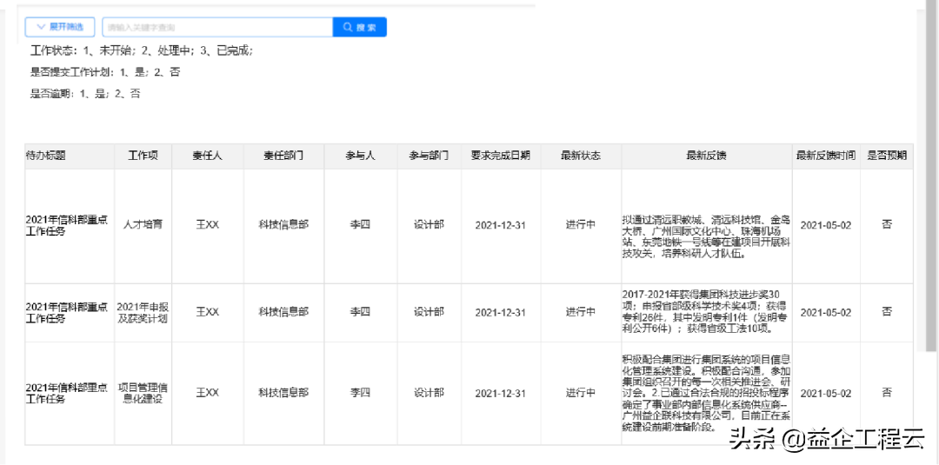Viewport: 939px width, 465px height.
Task: Click the blue 搜索 button
Action: (359, 27)
